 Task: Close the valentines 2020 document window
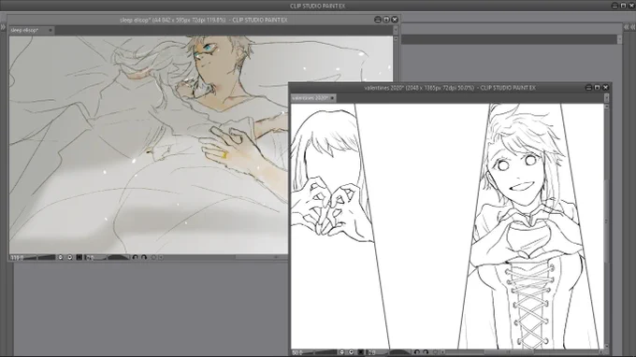tap(605, 88)
